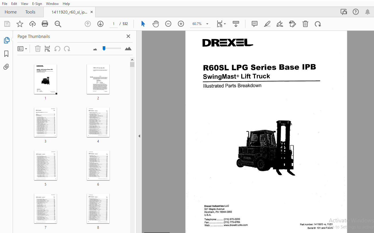Screen dimensions: 374x233
Task: Select the page 1 thumbnail
Action: pyautogui.click(x=45, y=79)
